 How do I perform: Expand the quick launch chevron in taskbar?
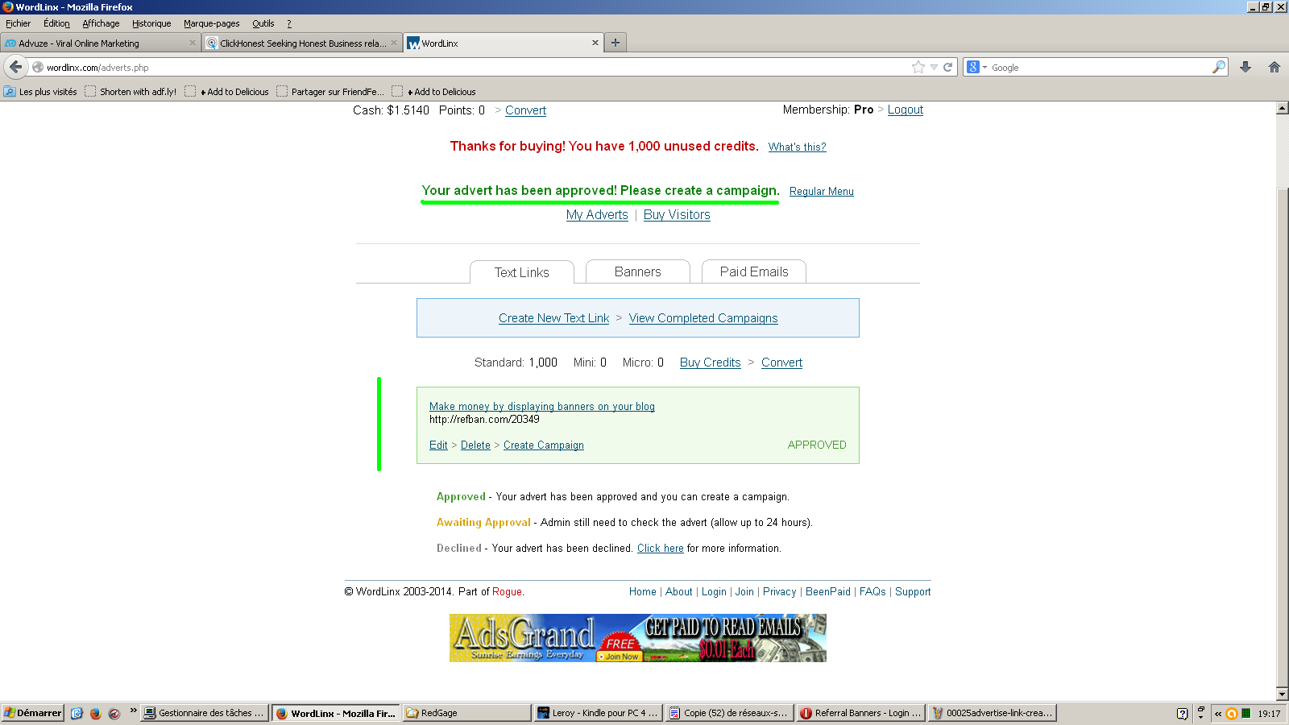[x=133, y=711]
